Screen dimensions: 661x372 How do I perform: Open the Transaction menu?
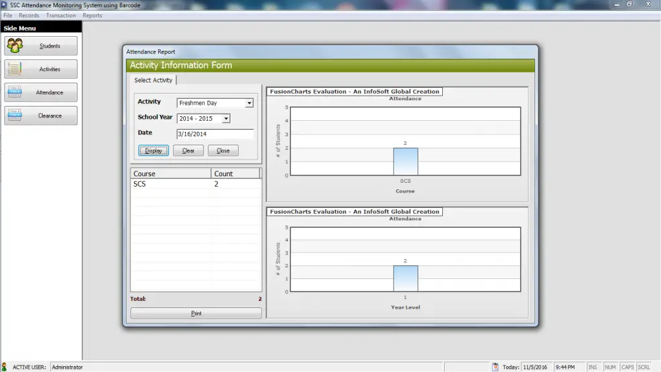coord(61,15)
